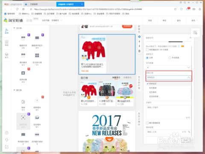Collapse settings panel with the right arrow
The image size is (205, 154).
coord(190,38)
